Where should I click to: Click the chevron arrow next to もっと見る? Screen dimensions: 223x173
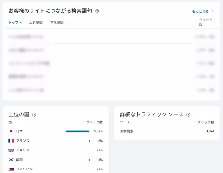pyautogui.click(x=213, y=11)
